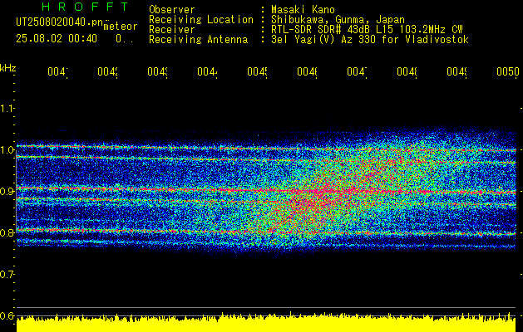
Task: Click the HROFFT title text
Action: pyautogui.click(x=85, y=7)
